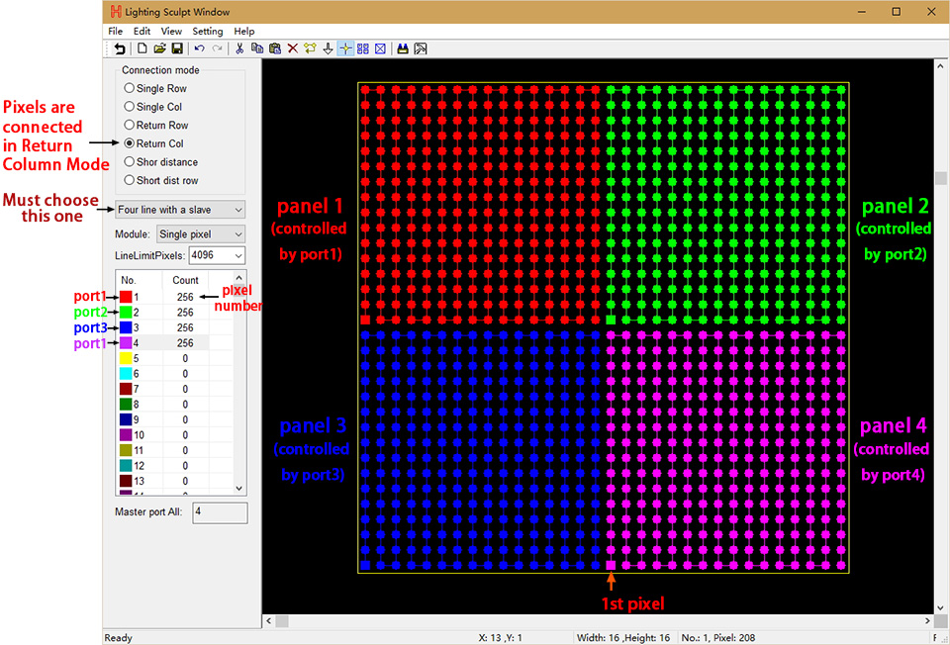The width and height of the screenshot is (950, 645).
Task: Undo the last action in toolbar
Action: coord(199,48)
